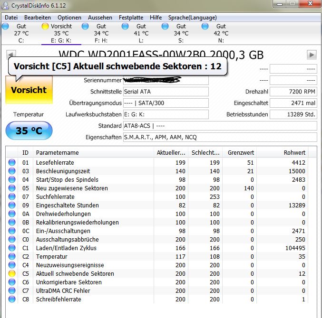
Task: Close the CrystalDiskInfo window
Action: tap(310, 4)
